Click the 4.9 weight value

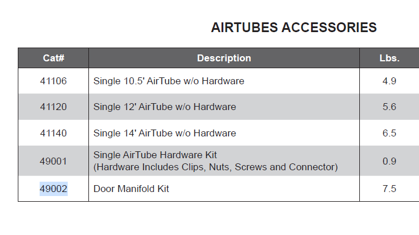[389, 81]
